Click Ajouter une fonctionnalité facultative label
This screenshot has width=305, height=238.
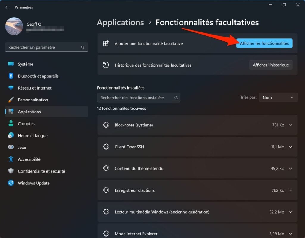[x=149, y=43]
